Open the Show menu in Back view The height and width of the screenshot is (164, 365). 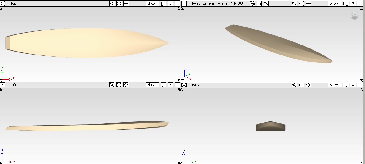[334, 85]
